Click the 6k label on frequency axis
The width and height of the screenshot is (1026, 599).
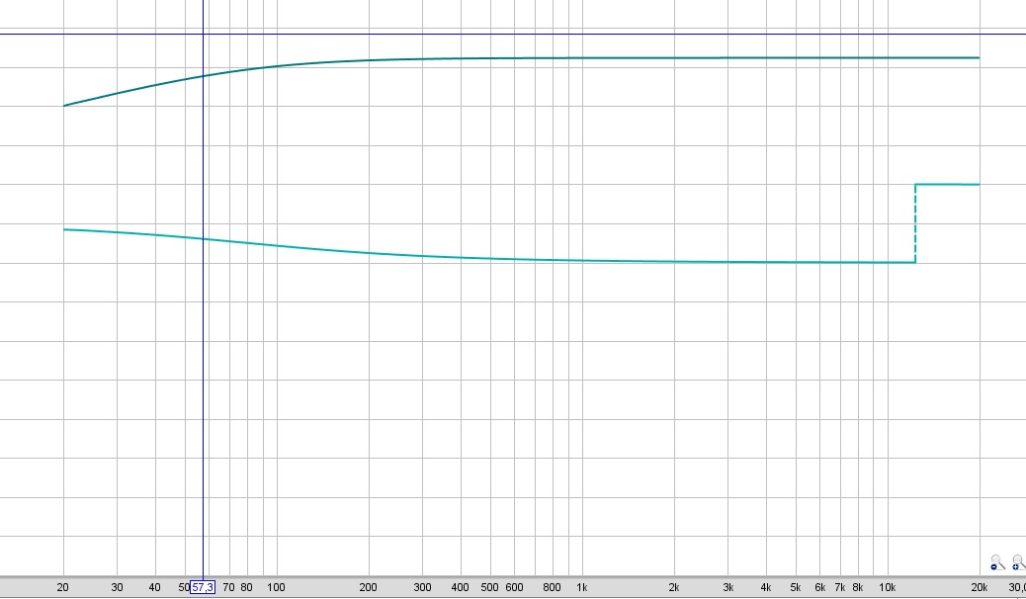tap(819, 587)
